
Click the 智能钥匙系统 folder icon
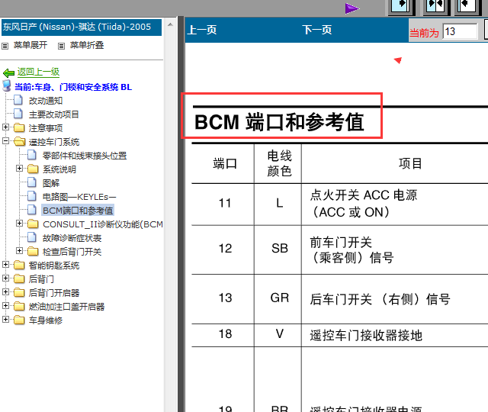coord(19,265)
